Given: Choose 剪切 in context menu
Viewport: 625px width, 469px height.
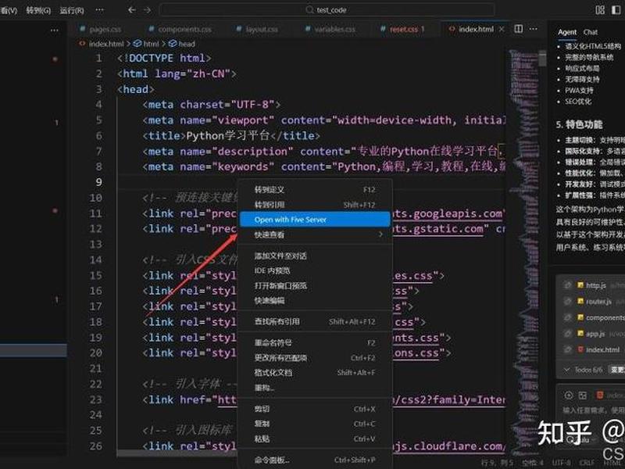Looking at the screenshot, I should point(315,409).
